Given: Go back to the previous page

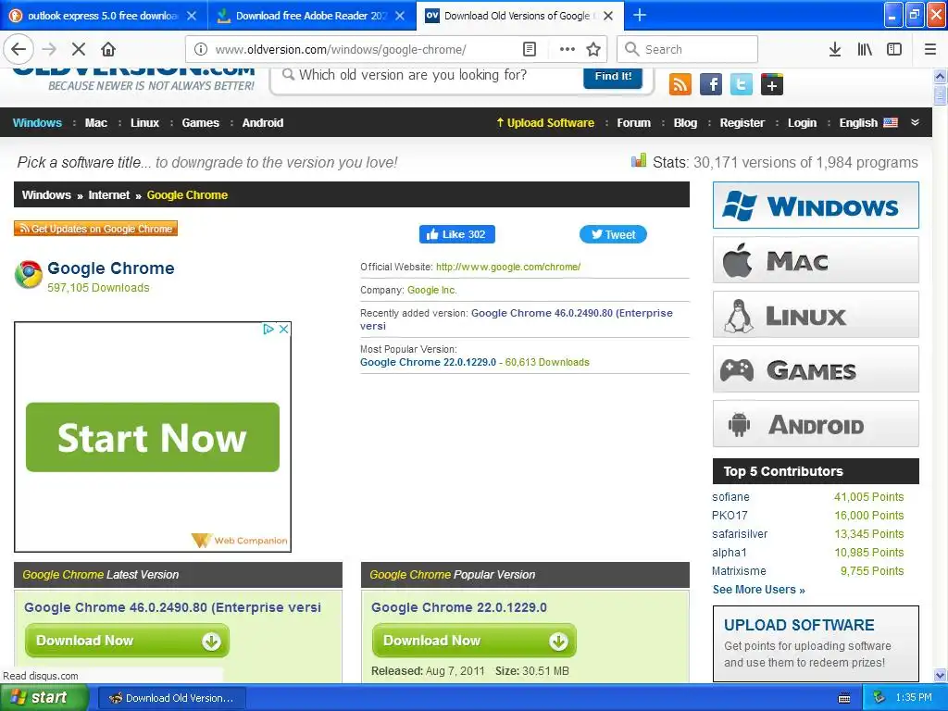Looking at the screenshot, I should coord(19,50).
